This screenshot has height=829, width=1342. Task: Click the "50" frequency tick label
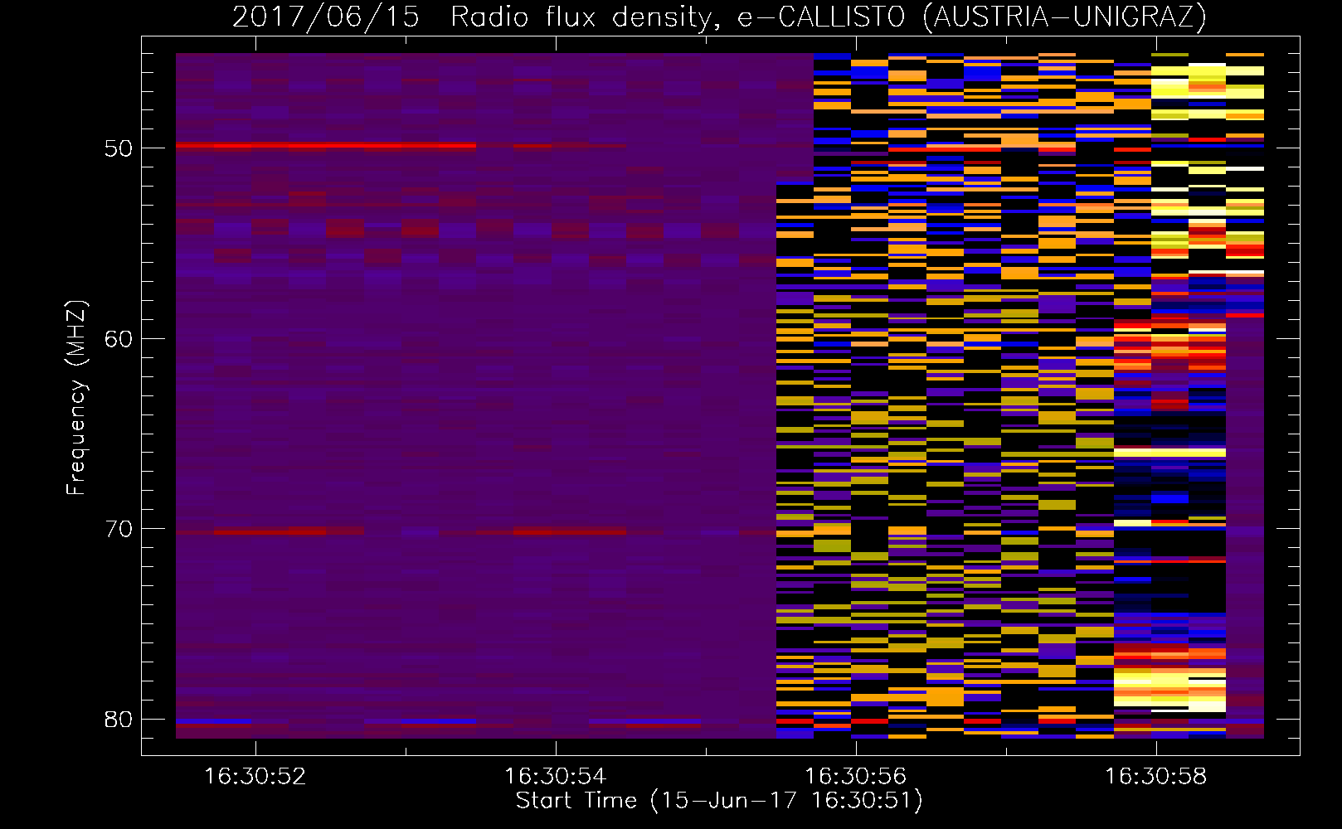pyautogui.click(x=119, y=148)
